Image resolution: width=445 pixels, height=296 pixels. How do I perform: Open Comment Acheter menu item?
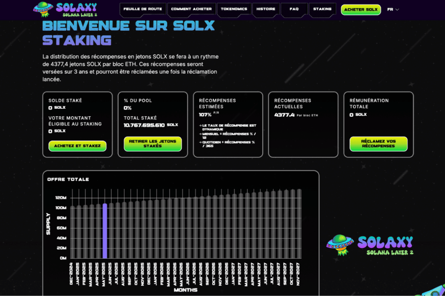pos(191,9)
